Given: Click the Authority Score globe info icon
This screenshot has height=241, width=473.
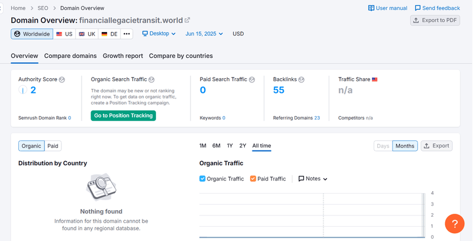Looking at the screenshot, I should 62,80.
